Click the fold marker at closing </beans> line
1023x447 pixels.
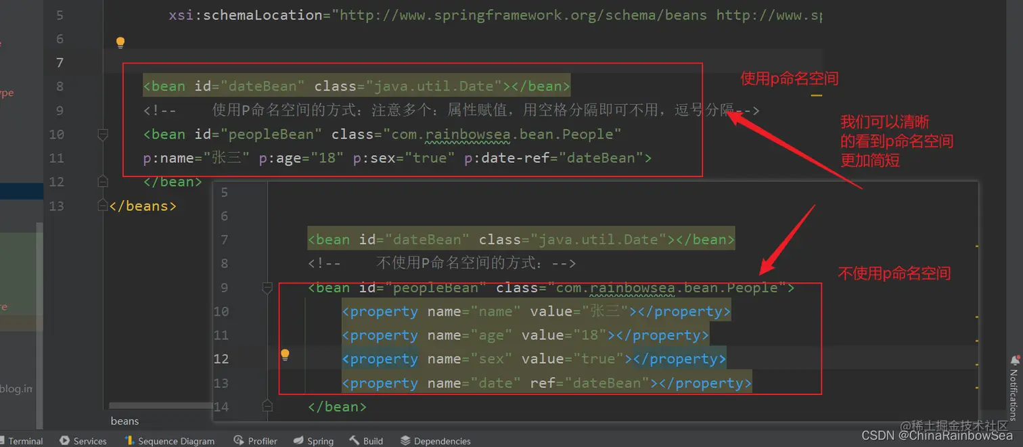[103, 205]
